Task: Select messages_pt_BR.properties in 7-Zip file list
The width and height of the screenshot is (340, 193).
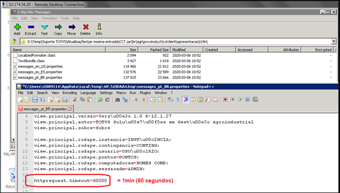Action: [x=40, y=78]
